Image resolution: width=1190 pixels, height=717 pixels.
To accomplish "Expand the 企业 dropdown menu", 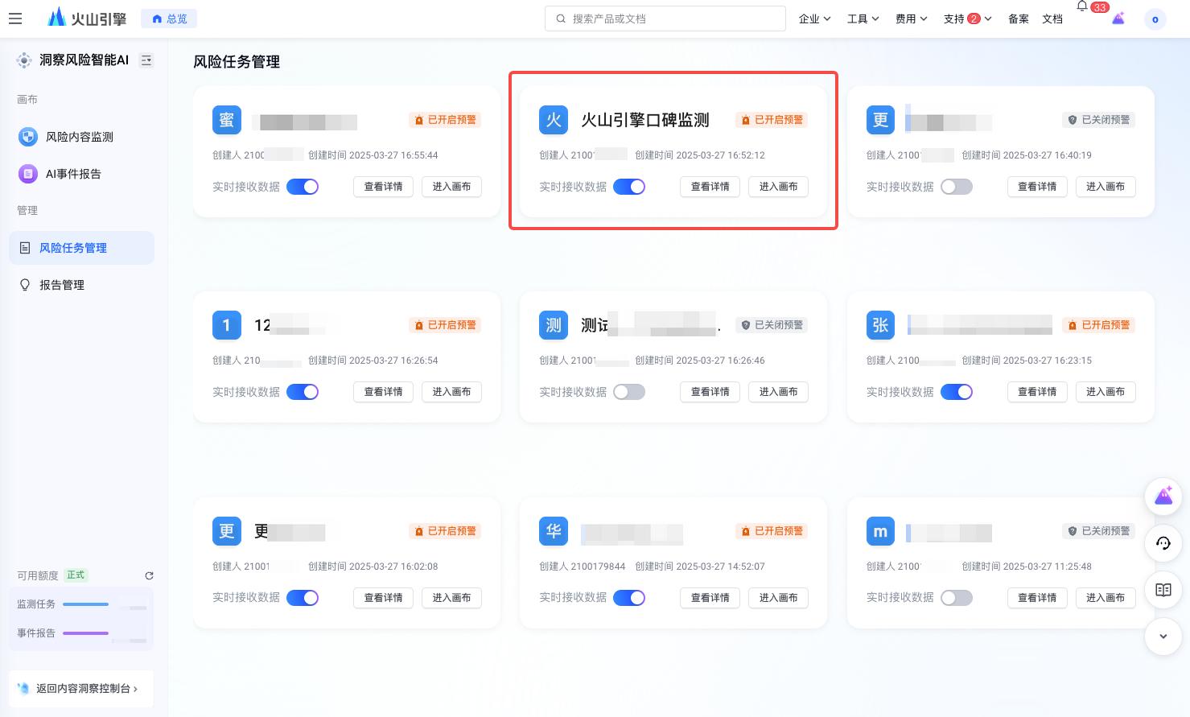I will [x=814, y=19].
